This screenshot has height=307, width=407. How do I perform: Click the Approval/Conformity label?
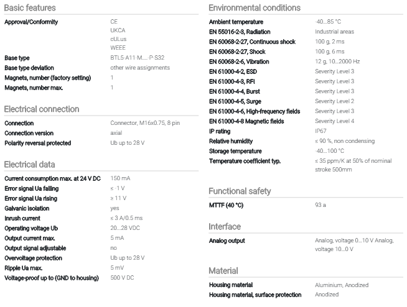tap(31, 22)
